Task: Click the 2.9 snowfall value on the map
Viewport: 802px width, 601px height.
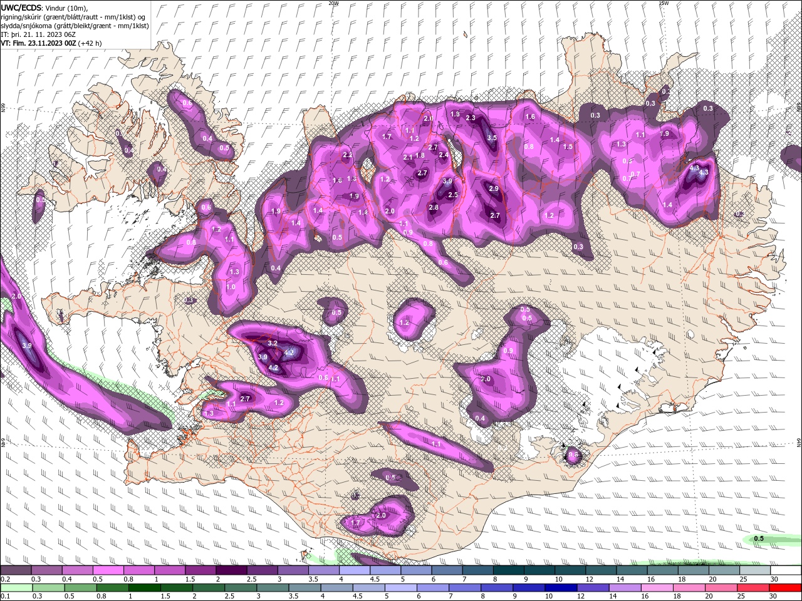Action: click(x=494, y=189)
